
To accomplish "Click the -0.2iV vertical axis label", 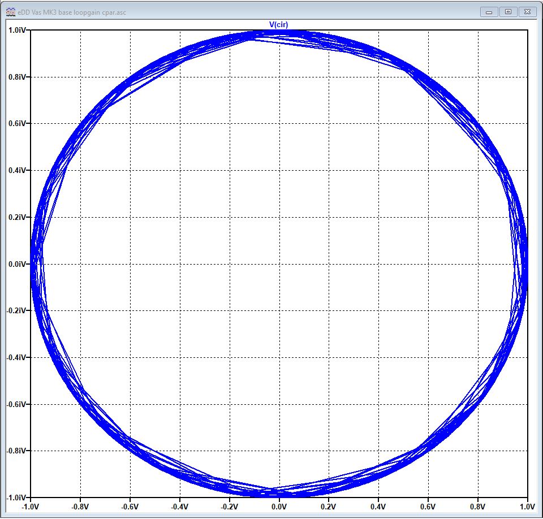I will (x=16, y=310).
